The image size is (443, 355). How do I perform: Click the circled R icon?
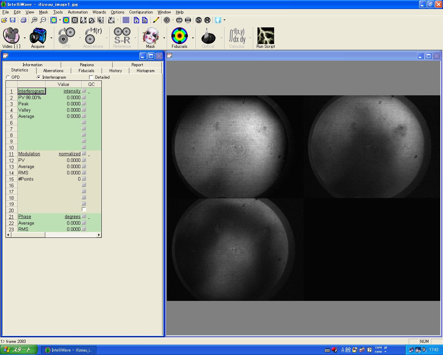207,20
